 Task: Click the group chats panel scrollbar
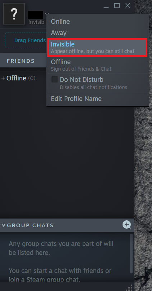click(x=131, y=253)
